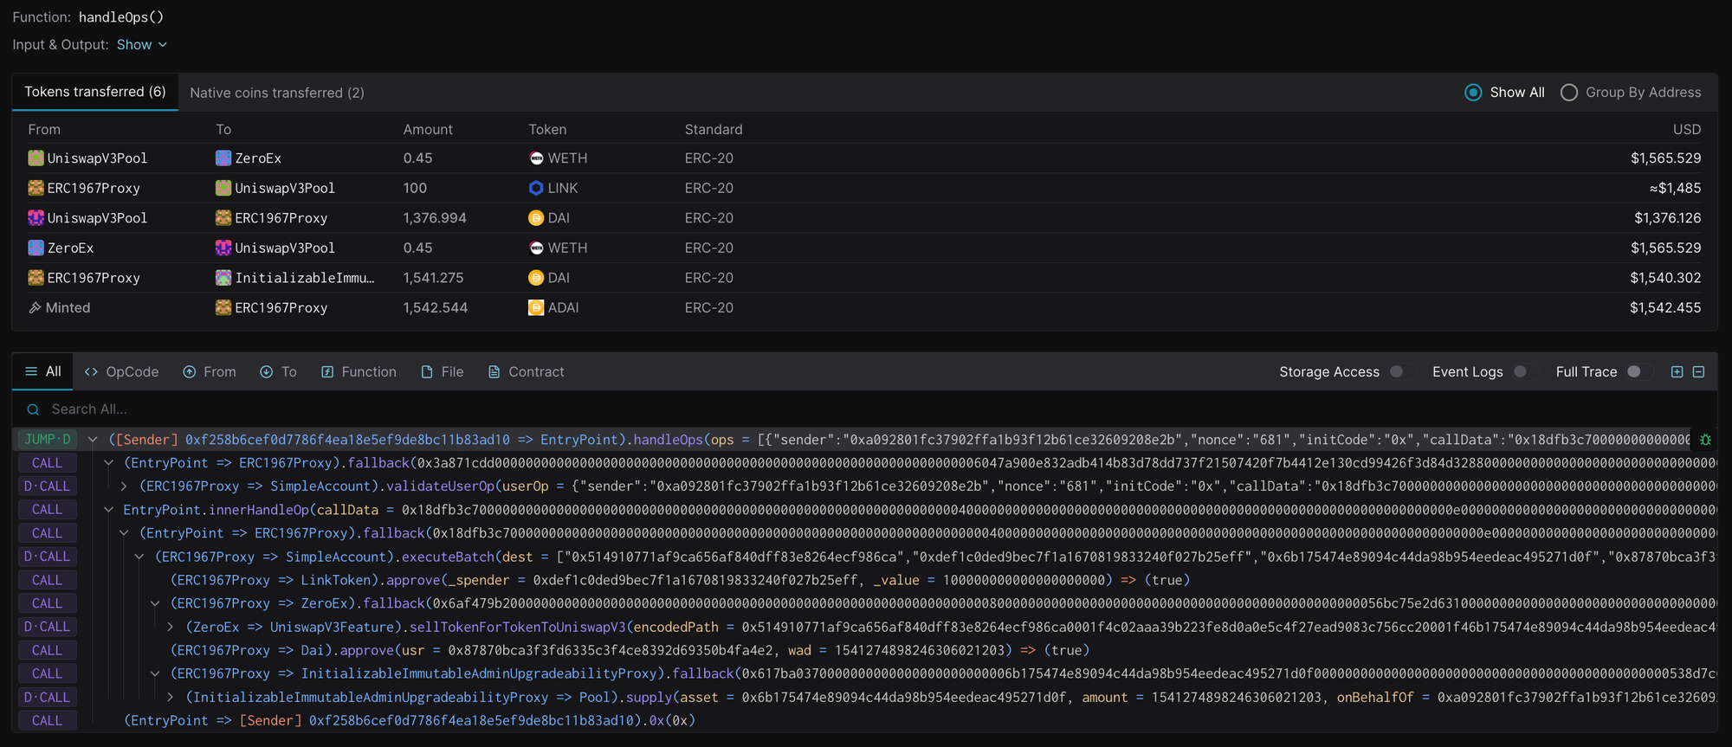The height and width of the screenshot is (747, 1732).
Task: Click the WETH icon in ZeroEx to UniswapV3Pool row
Action: coord(536,248)
